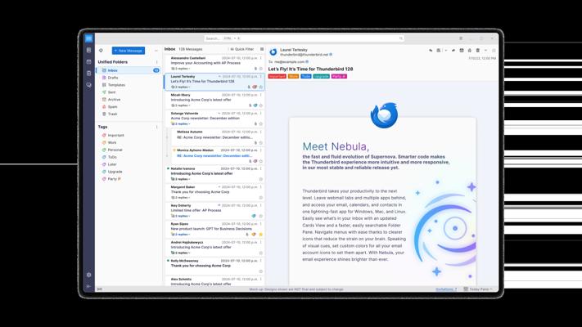Open Alessandro Castellani's message
Screen dimensions: 582x327
tap(214, 63)
